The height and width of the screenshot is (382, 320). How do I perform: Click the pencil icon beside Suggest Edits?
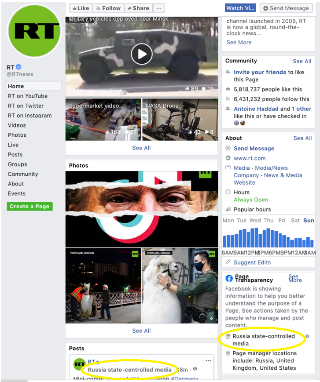[228, 262]
